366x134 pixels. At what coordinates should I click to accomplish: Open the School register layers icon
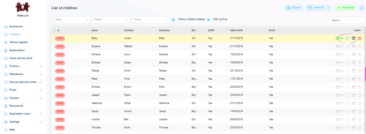click(6, 43)
